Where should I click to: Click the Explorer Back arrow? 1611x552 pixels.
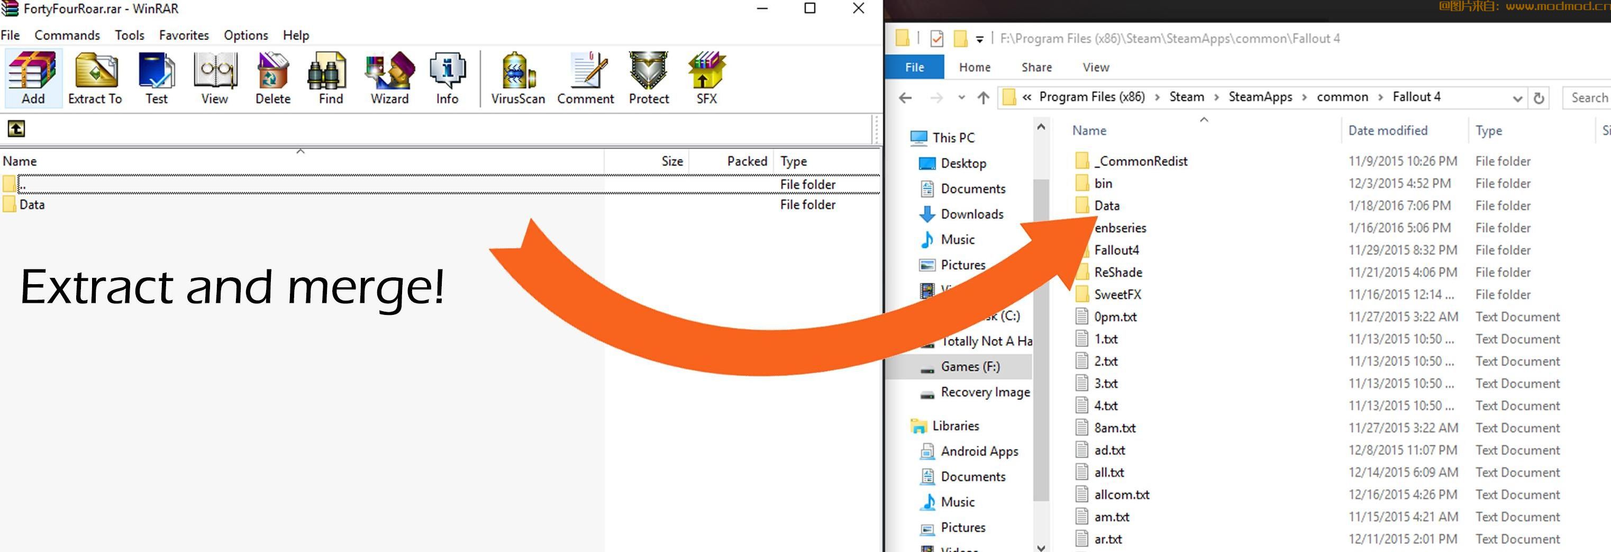[905, 97]
